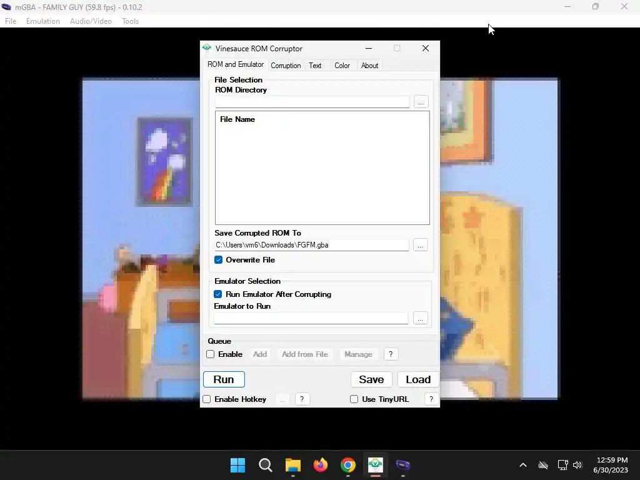Toggle the Use TinyURL checkbox

click(x=354, y=399)
